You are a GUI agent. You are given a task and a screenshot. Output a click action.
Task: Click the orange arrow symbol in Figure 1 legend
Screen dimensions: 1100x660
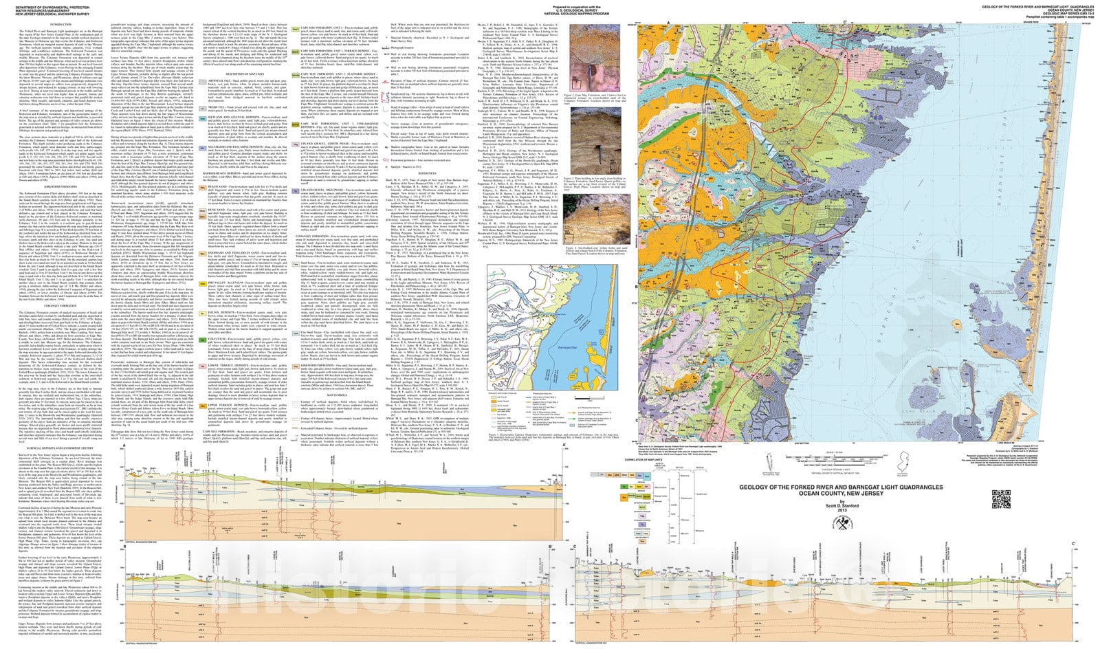pyautogui.click(x=571, y=411)
